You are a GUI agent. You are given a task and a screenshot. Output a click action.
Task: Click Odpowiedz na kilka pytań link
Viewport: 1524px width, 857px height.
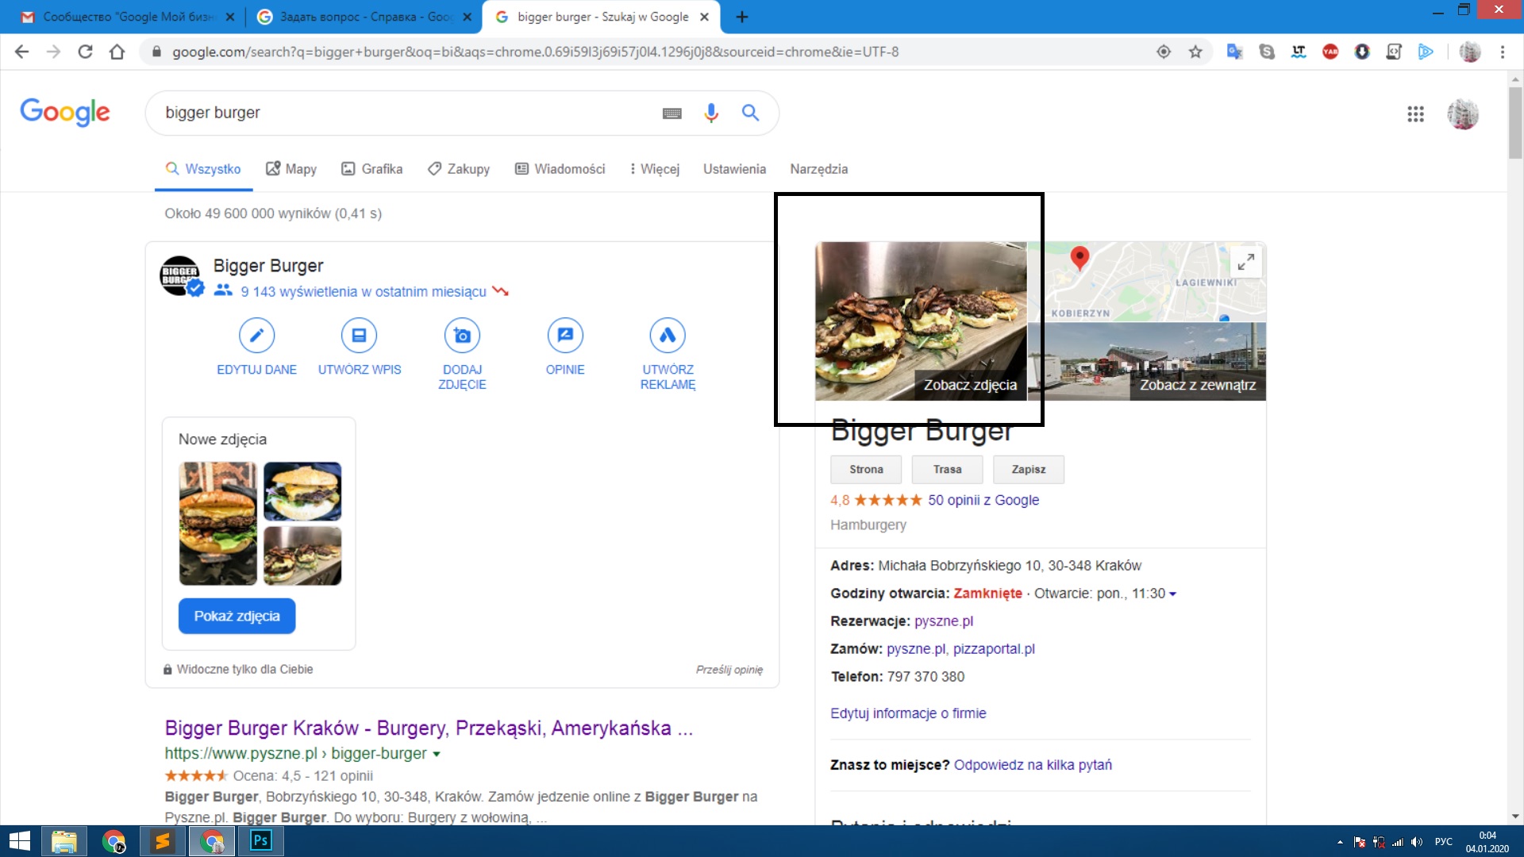pyautogui.click(x=1033, y=765)
